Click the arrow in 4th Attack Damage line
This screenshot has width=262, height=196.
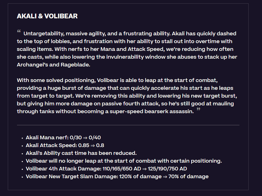coord(145,169)
